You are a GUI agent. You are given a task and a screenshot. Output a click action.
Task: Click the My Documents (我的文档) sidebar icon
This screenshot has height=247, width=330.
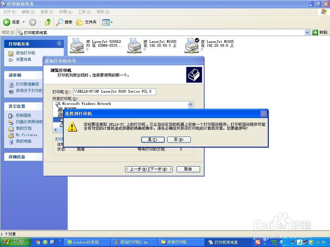coord(11,128)
